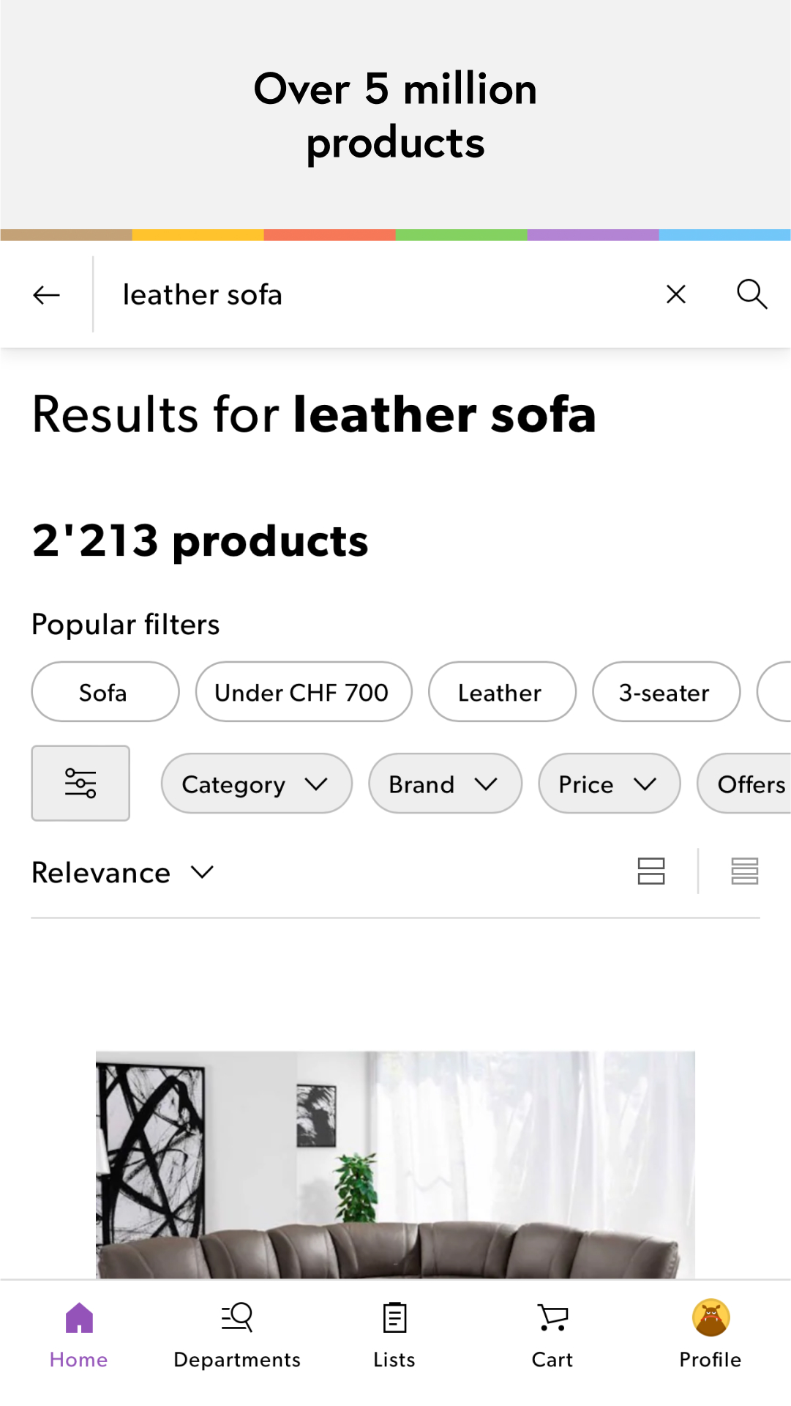The image size is (791, 1406).
Task: Switch to large card view icon
Action: tap(651, 871)
